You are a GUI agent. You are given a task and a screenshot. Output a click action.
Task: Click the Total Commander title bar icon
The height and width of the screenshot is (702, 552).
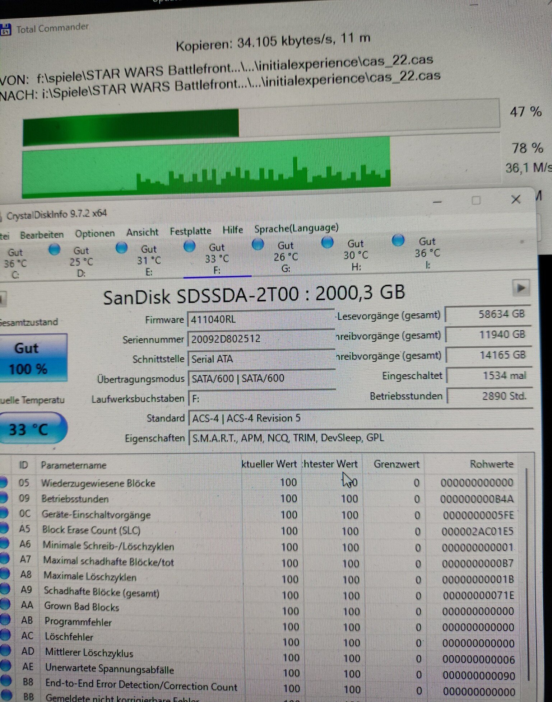[5, 29]
